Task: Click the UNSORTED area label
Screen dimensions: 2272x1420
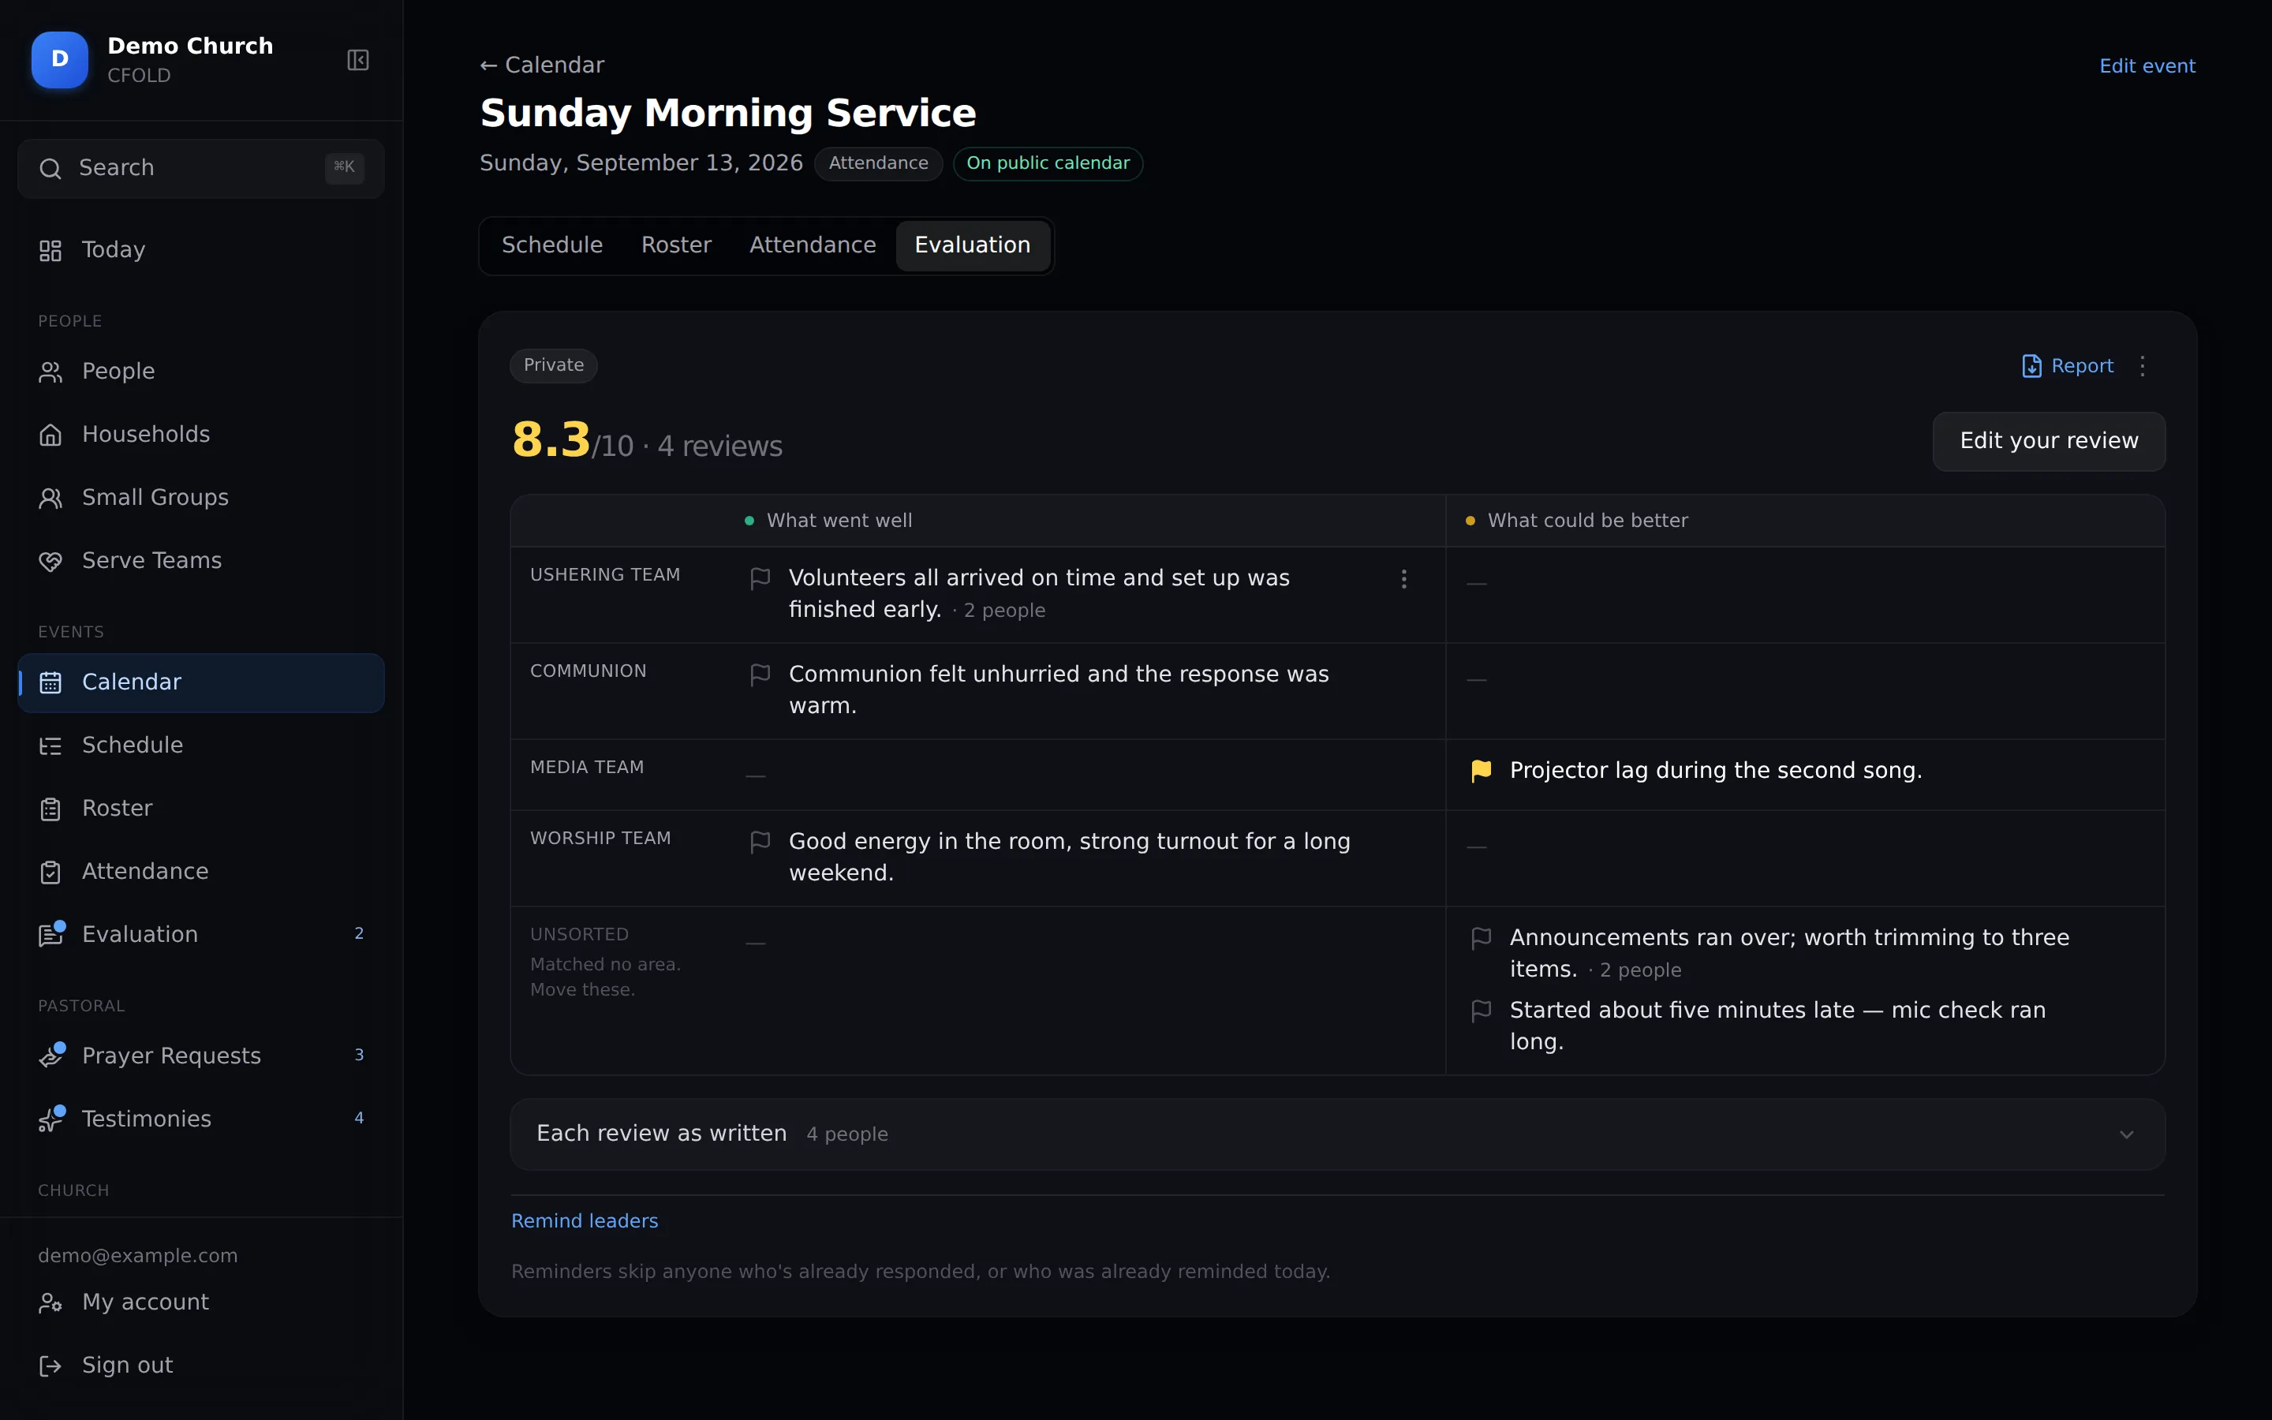Action: click(x=579, y=935)
